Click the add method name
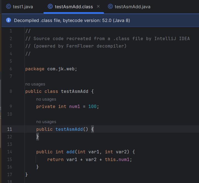199x183 pixels. pos(71,152)
